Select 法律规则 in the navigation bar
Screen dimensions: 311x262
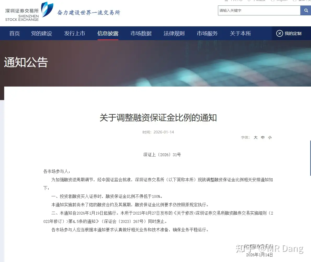coord(174,33)
